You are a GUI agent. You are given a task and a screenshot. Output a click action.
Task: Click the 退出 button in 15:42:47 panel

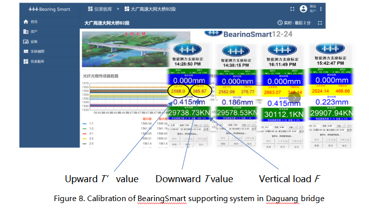click(x=344, y=145)
